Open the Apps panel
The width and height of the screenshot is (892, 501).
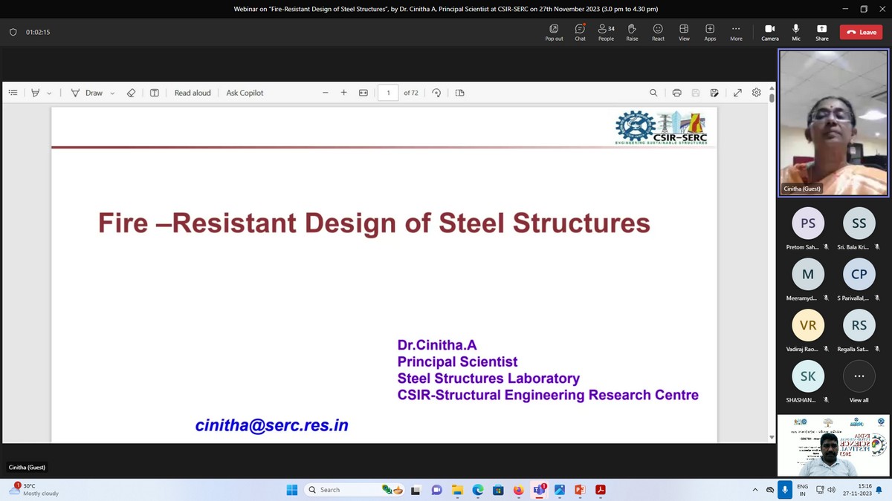pyautogui.click(x=710, y=33)
